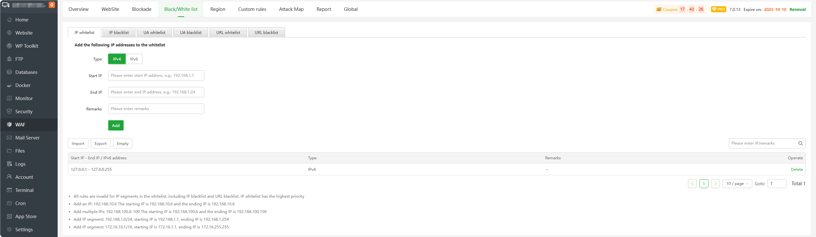Switch to UA blacklist sub-tab
Viewport: 816px width, 237px height.
click(191, 32)
